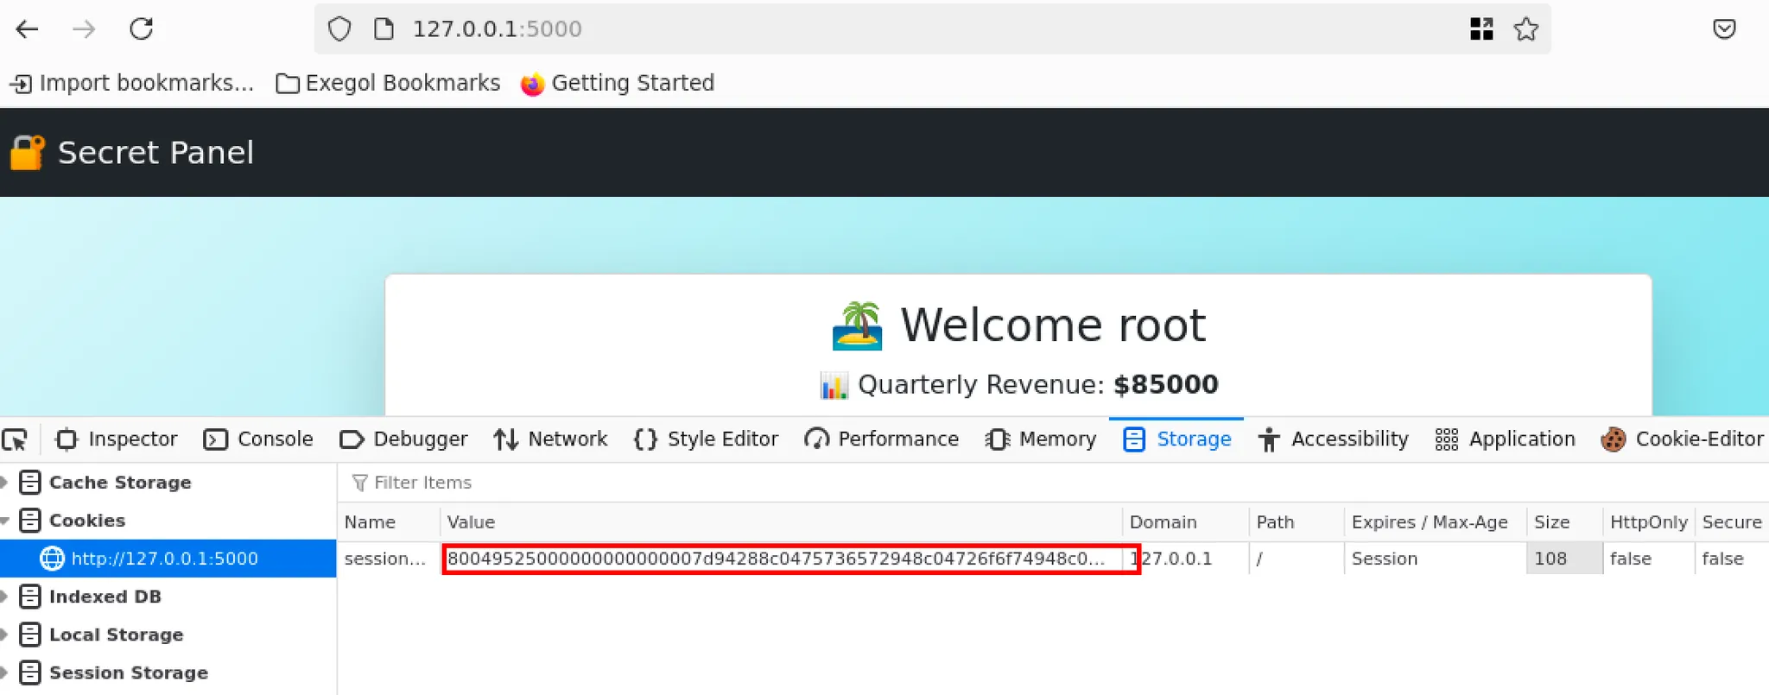This screenshot has width=1769, height=695.
Task: Open the Cookie-Editor panel
Action: [x=1682, y=439]
